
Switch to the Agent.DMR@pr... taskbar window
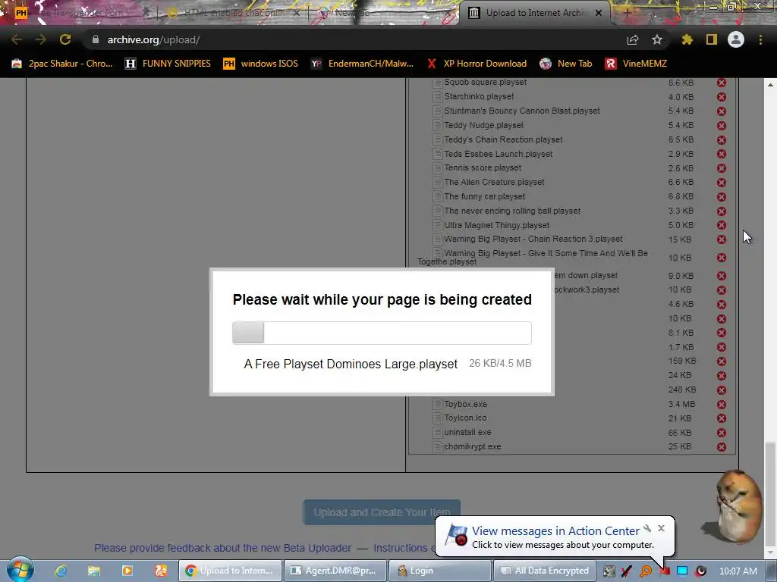(x=334, y=571)
